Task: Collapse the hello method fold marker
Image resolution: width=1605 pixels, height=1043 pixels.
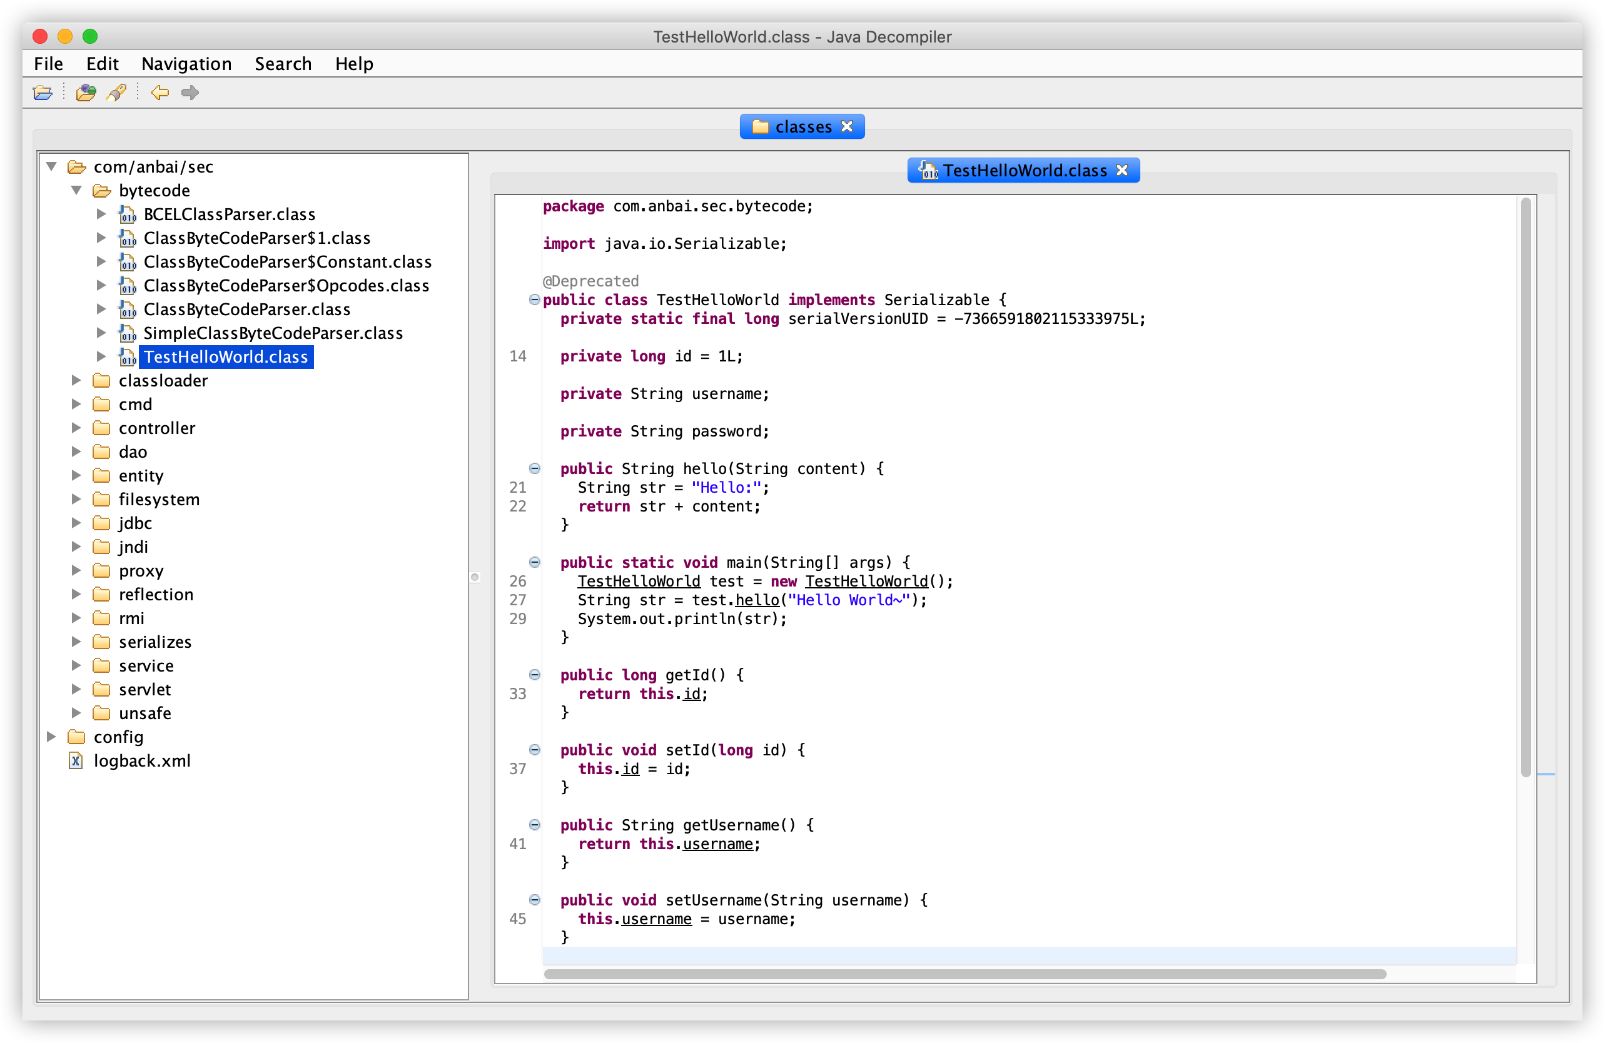Action: [x=534, y=468]
